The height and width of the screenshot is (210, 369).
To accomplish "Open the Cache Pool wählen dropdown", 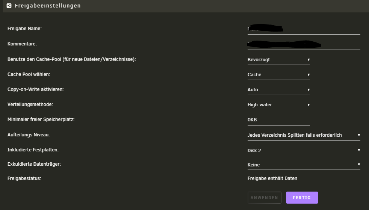I will pyautogui.click(x=279, y=75).
